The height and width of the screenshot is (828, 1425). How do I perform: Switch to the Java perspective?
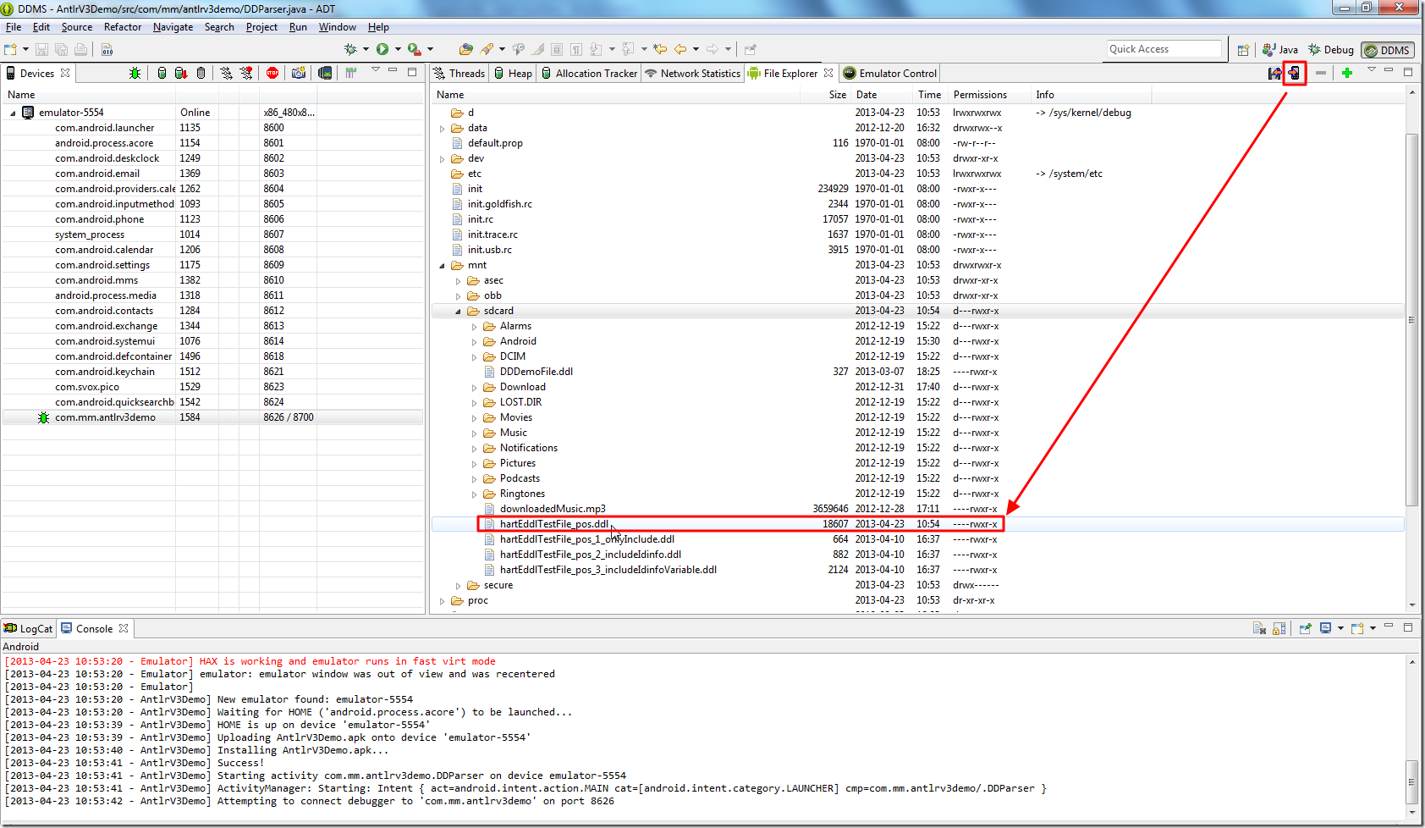[x=1279, y=50]
